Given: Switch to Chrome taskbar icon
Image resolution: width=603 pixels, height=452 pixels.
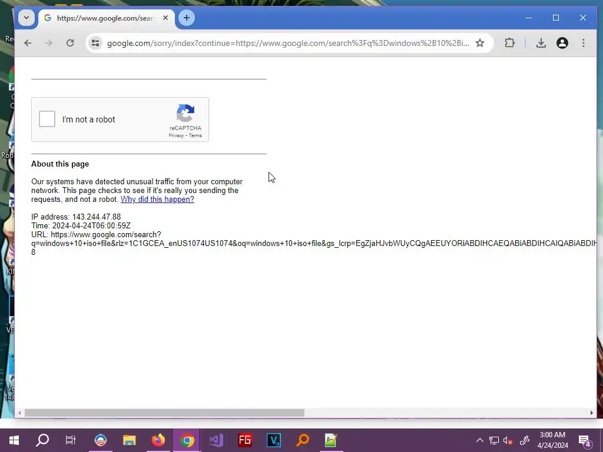Looking at the screenshot, I should click(x=187, y=440).
